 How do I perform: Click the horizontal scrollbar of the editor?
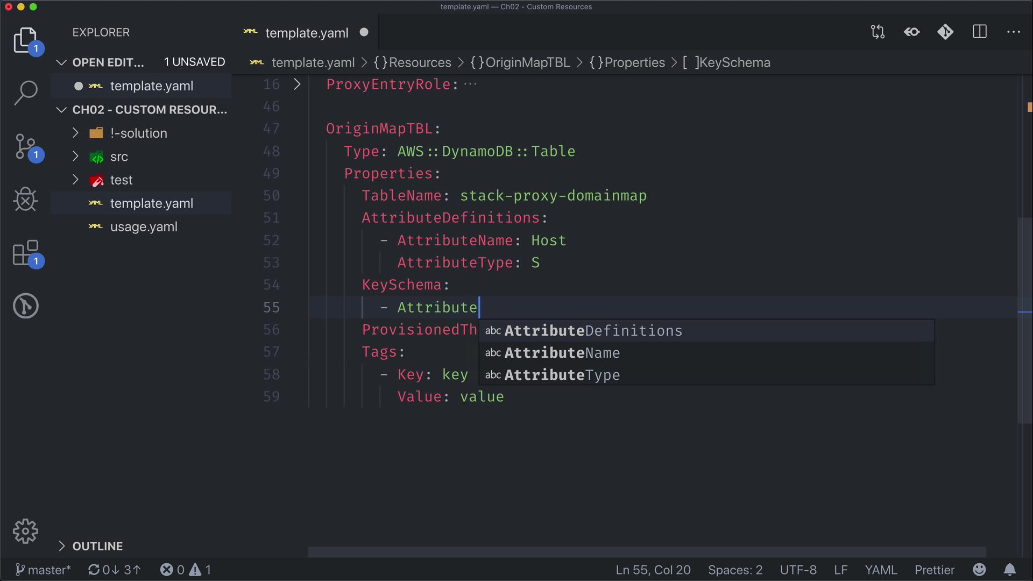click(x=646, y=552)
